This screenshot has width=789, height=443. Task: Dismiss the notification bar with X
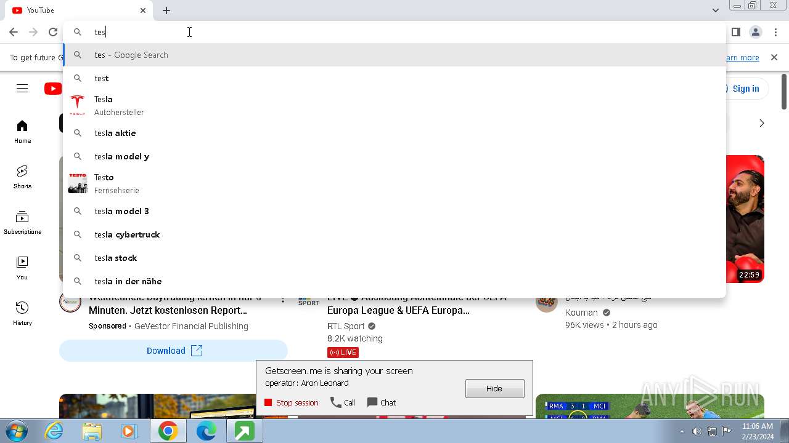pyautogui.click(x=774, y=57)
